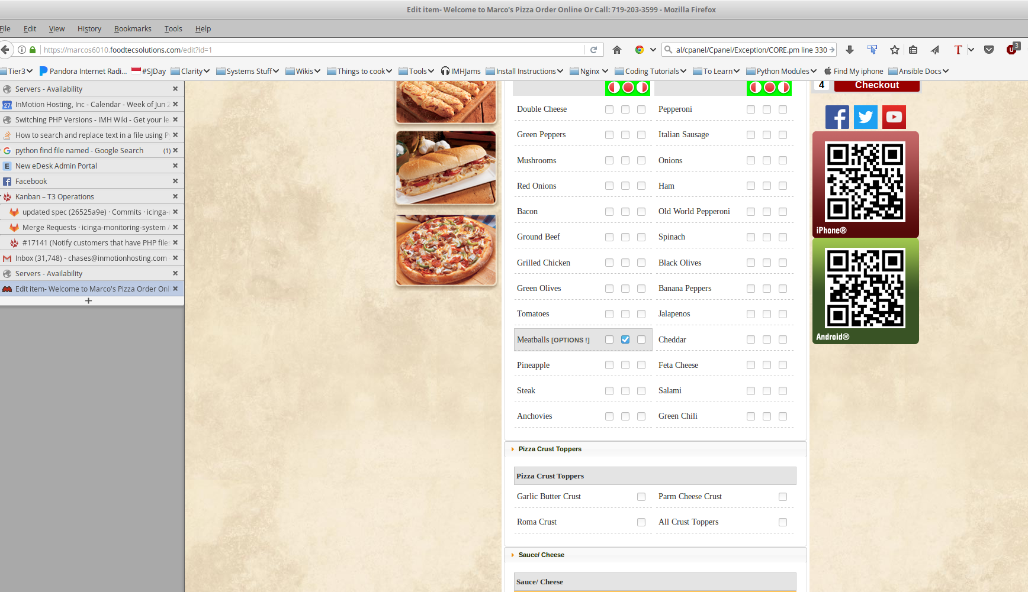Reload the current page
1028x592 pixels.
[x=593, y=50]
